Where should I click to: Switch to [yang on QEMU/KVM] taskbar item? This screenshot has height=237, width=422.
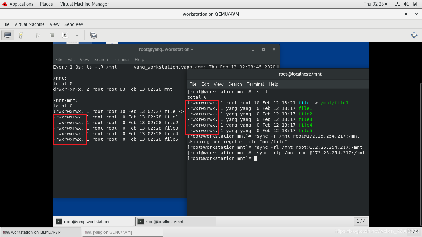pyautogui.click(x=123, y=232)
